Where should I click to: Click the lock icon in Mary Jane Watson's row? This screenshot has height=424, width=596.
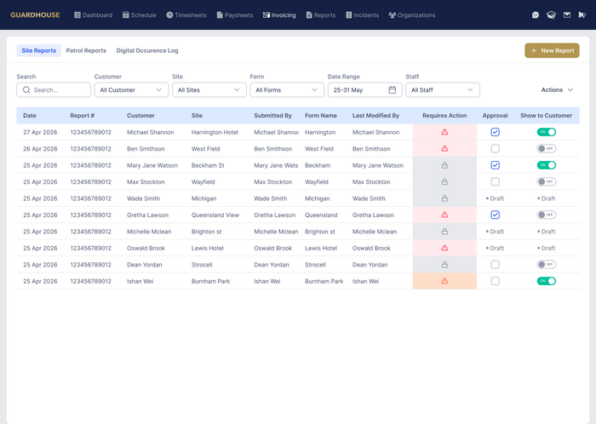click(x=444, y=165)
